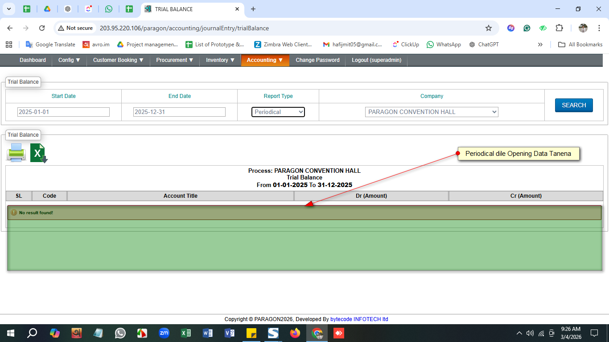Click the Cr (Amount) column header
Image resolution: width=609 pixels, height=342 pixels.
click(x=526, y=196)
